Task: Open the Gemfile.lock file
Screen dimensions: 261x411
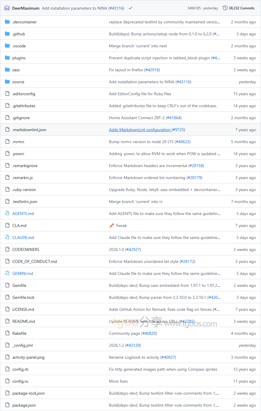Action: pyautogui.click(x=23, y=297)
